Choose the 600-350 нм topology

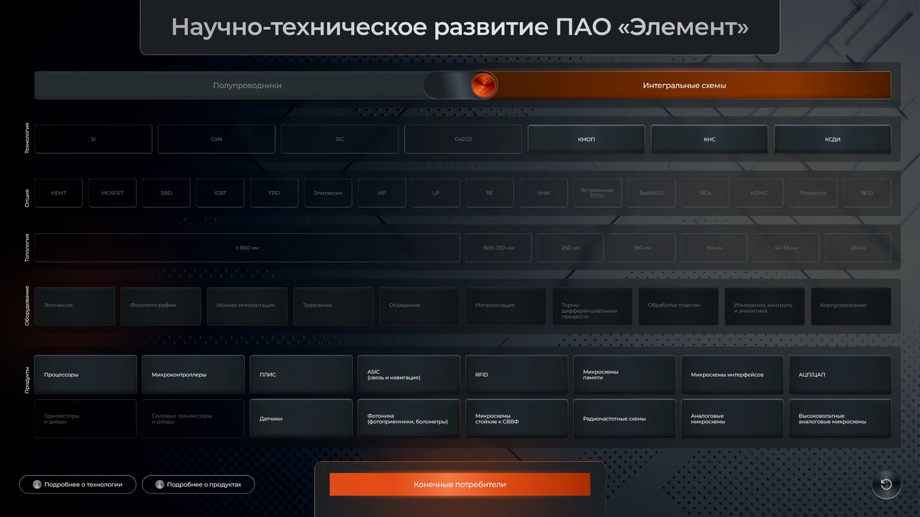coord(499,248)
